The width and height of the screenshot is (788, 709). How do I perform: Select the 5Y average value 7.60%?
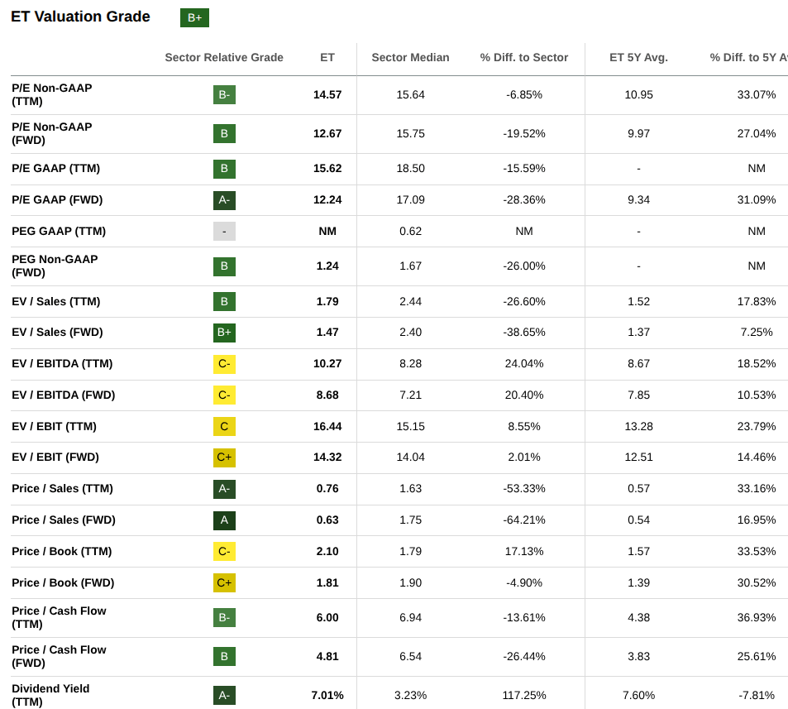[x=638, y=696]
